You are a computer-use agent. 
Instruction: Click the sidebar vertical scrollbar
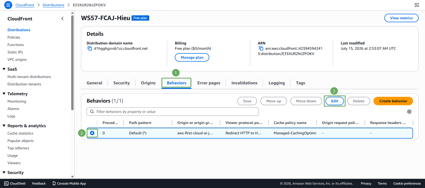click(x=72, y=63)
